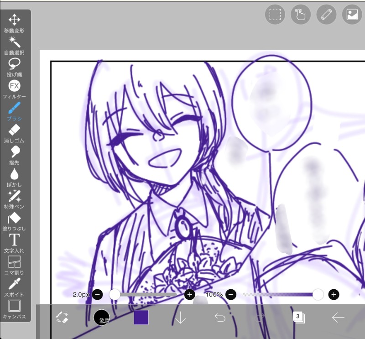
Task: Tap the back arrow button
Action: 338,317
